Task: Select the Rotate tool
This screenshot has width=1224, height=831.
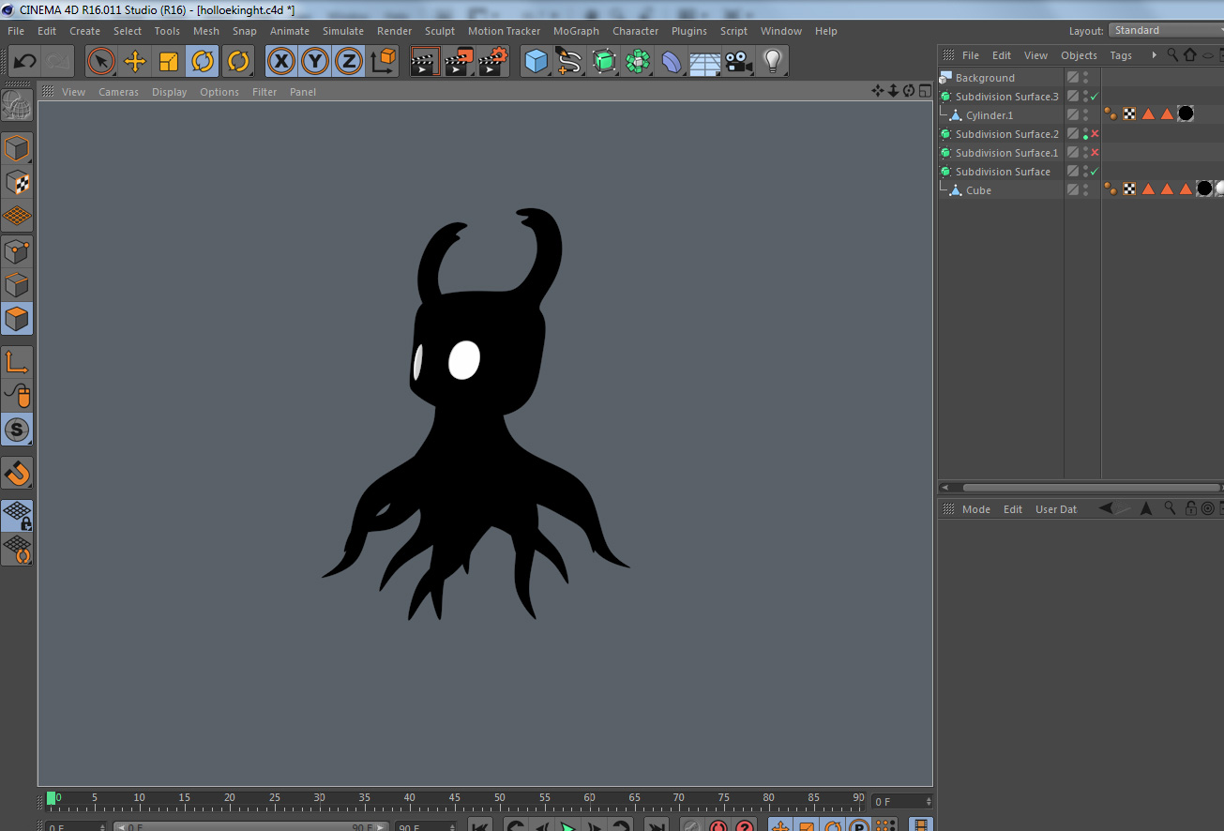Action: (x=204, y=61)
